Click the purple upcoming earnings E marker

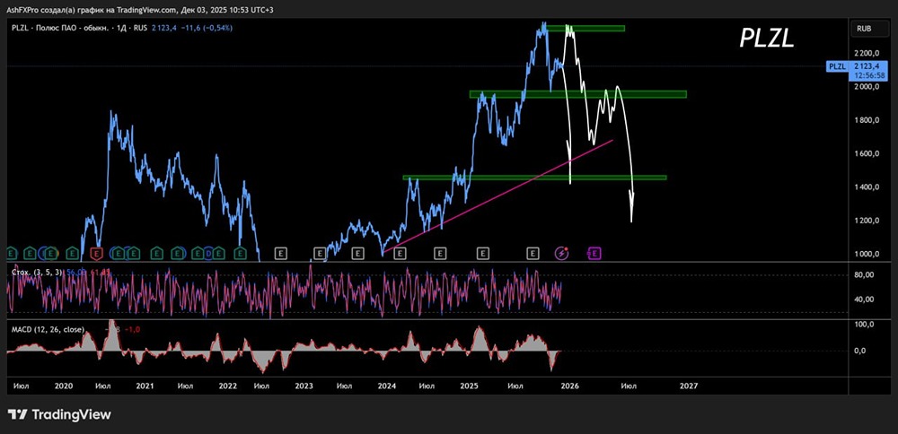coord(594,253)
